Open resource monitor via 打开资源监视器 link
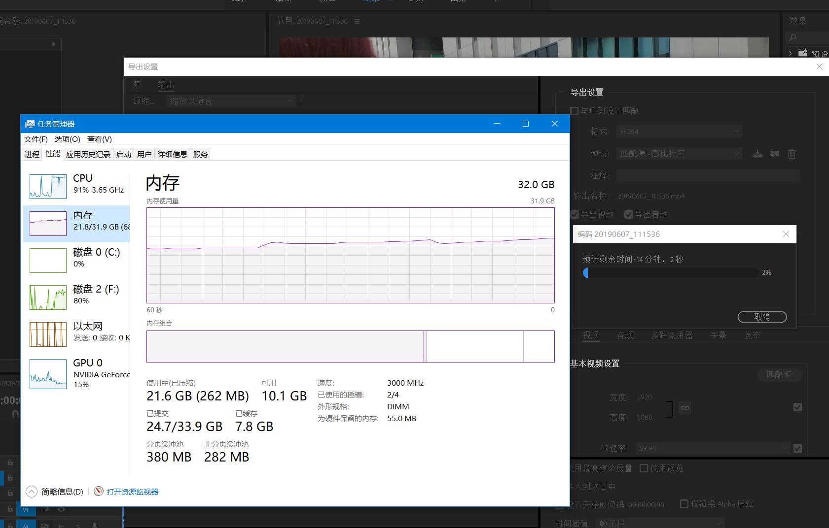The width and height of the screenshot is (829, 528). [x=132, y=491]
